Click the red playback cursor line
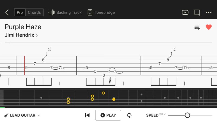This screenshot has width=217, height=122. click(x=24, y=65)
